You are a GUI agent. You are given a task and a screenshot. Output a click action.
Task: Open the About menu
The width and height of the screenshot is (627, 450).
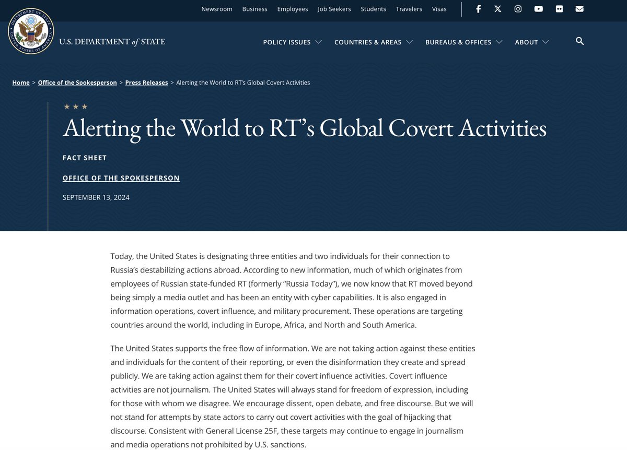[526, 42]
